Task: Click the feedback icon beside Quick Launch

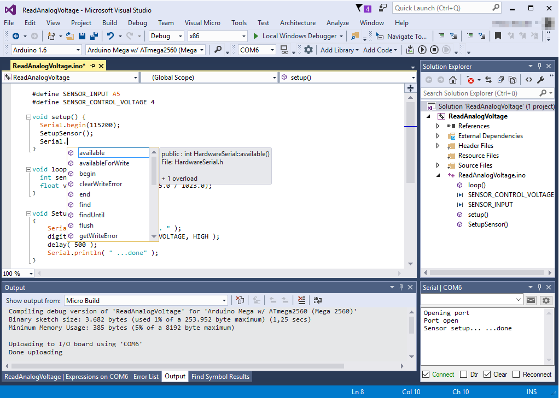Action: click(x=383, y=8)
